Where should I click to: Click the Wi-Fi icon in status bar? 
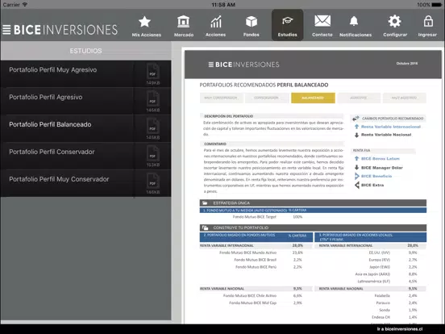[x=25, y=5]
